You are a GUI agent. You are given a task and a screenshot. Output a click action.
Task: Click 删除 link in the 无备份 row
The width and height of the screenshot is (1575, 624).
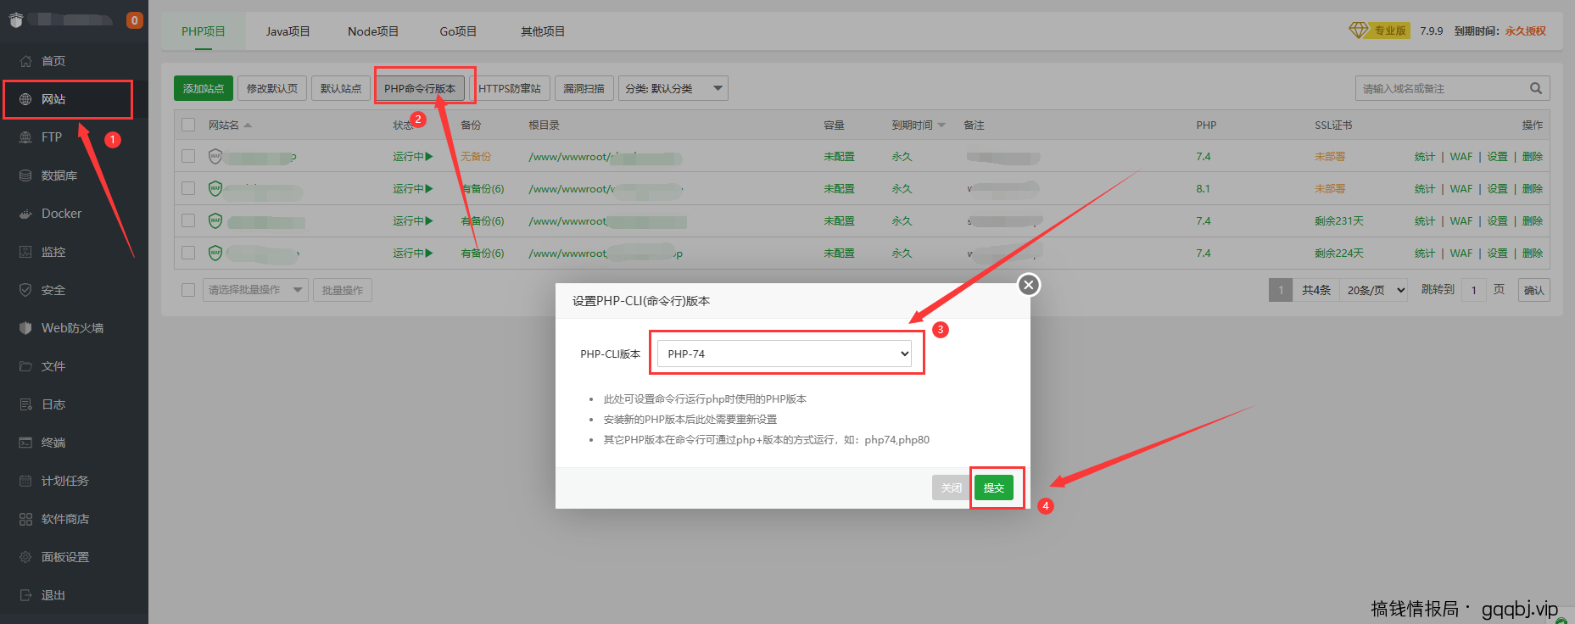(1533, 156)
